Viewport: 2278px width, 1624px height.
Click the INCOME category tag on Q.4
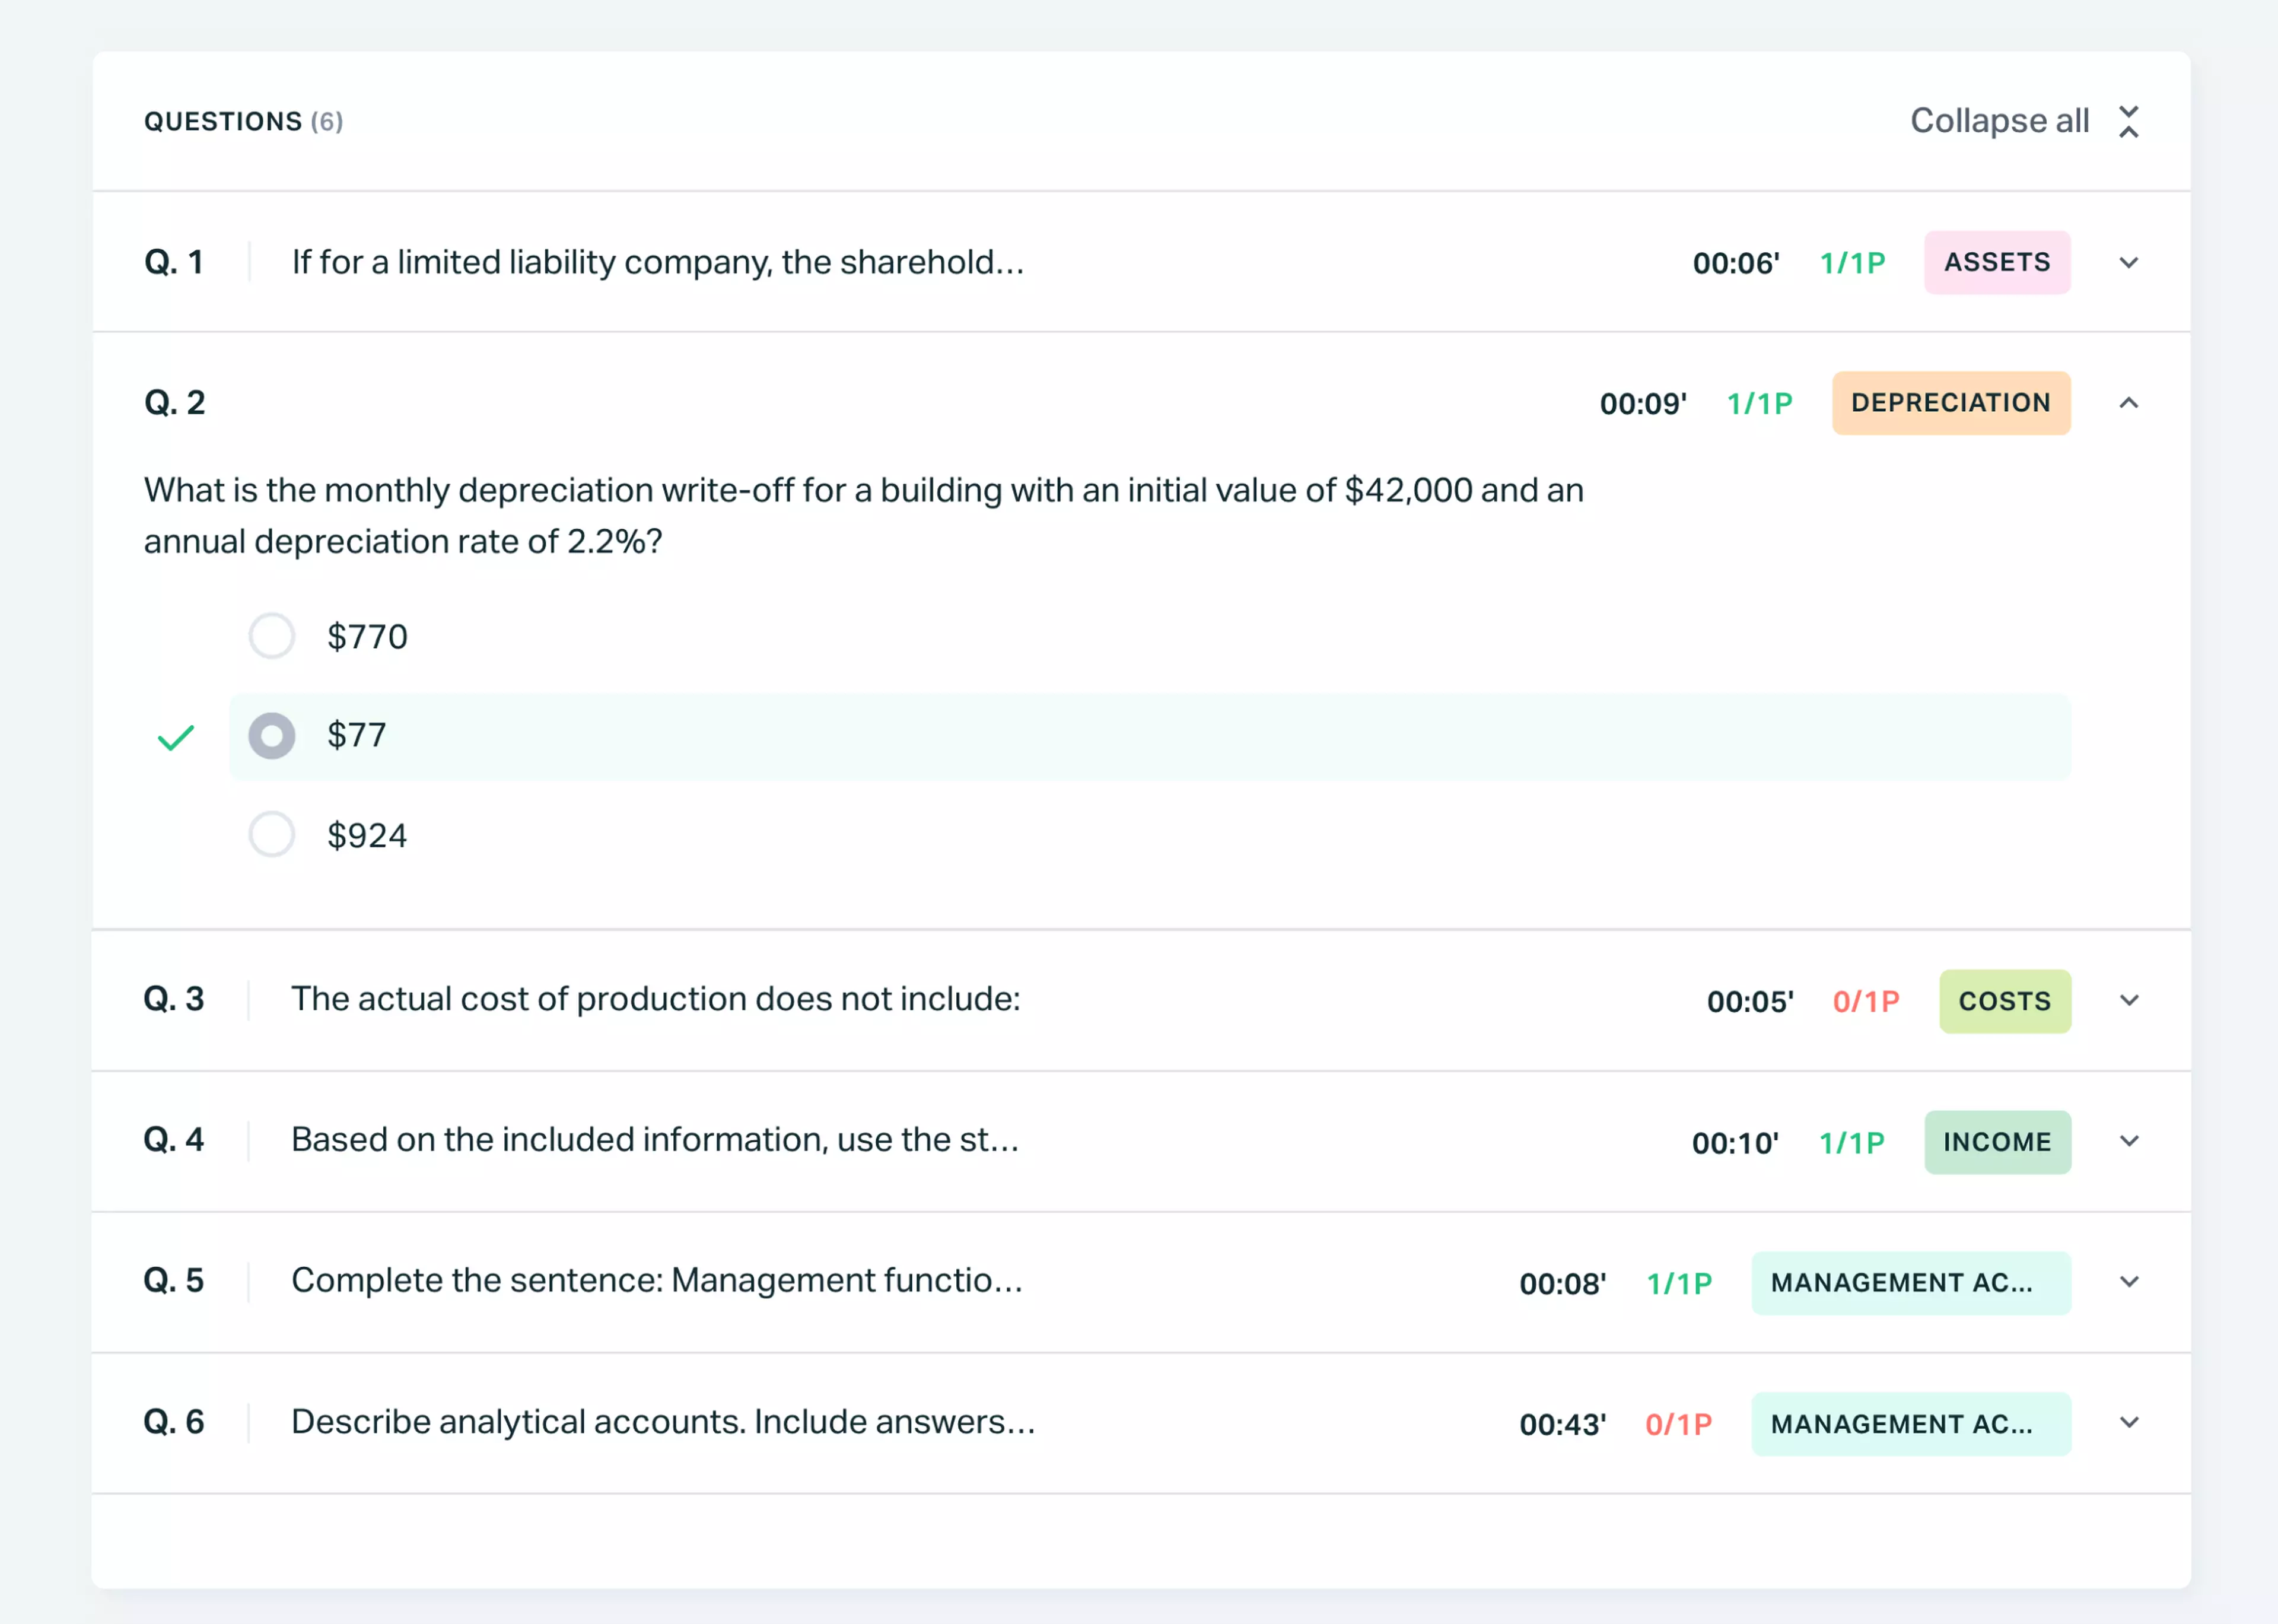click(1997, 1141)
